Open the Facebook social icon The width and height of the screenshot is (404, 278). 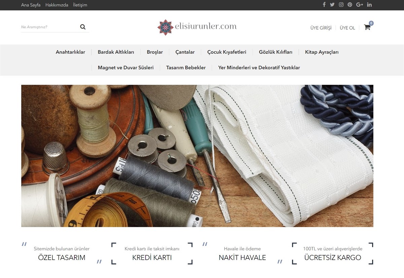pyautogui.click(x=324, y=5)
